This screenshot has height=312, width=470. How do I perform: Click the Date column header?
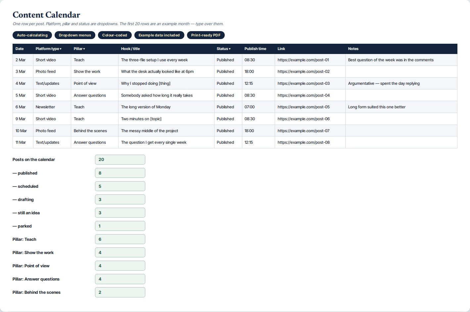click(23, 49)
